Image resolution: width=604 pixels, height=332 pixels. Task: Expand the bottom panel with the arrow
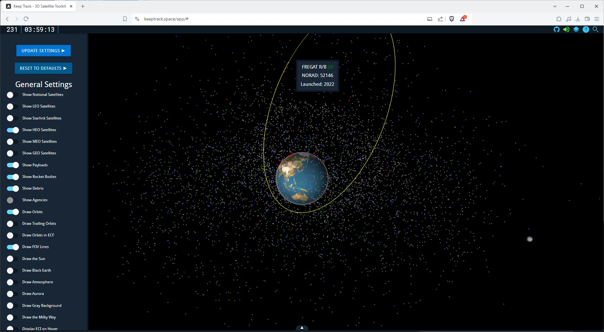click(x=302, y=328)
